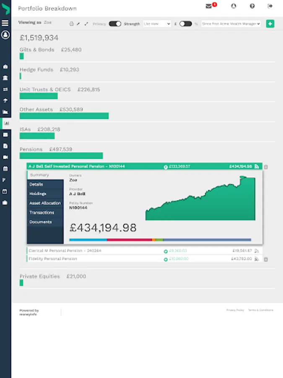283x378 pixels.
Task: Open the user profile icon in sidebar
Action: [5, 35]
